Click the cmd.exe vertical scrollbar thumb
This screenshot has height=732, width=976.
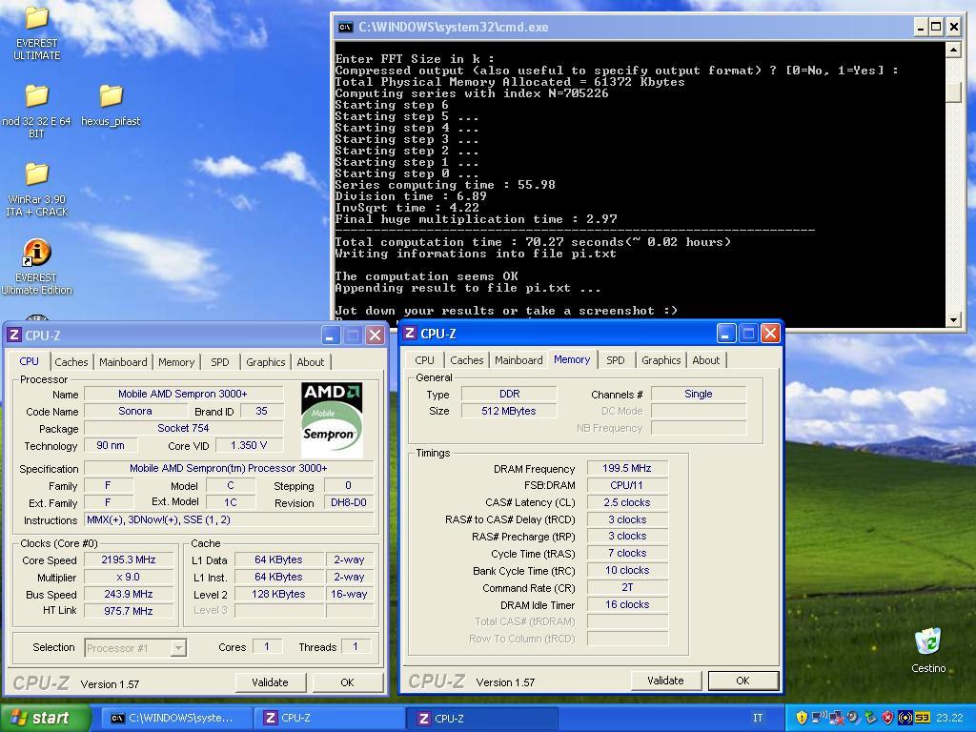coord(953,92)
